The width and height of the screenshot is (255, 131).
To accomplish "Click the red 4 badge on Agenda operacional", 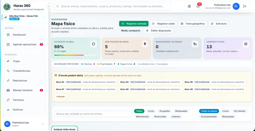I will [x=41, y=44].
